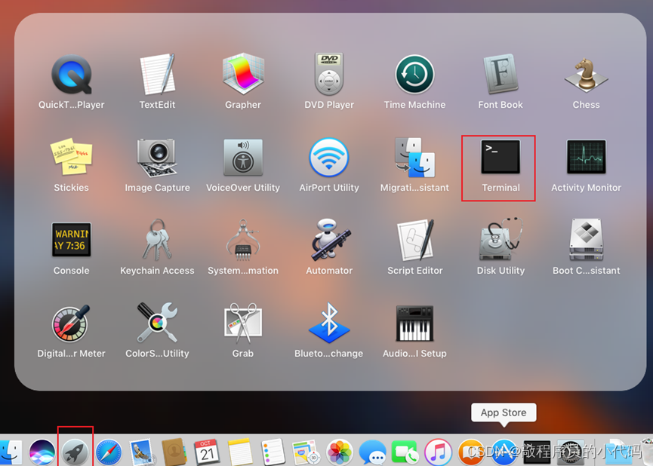Launch Font Book
653x466 pixels.
pos(501,75)
